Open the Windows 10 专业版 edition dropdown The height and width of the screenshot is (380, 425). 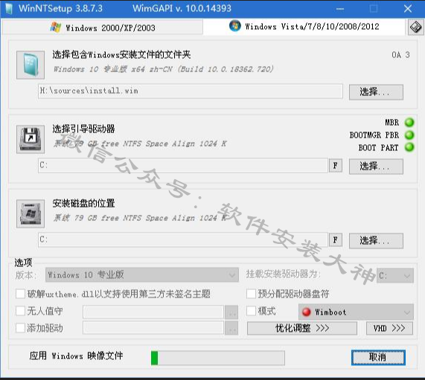tap(142, 275)
